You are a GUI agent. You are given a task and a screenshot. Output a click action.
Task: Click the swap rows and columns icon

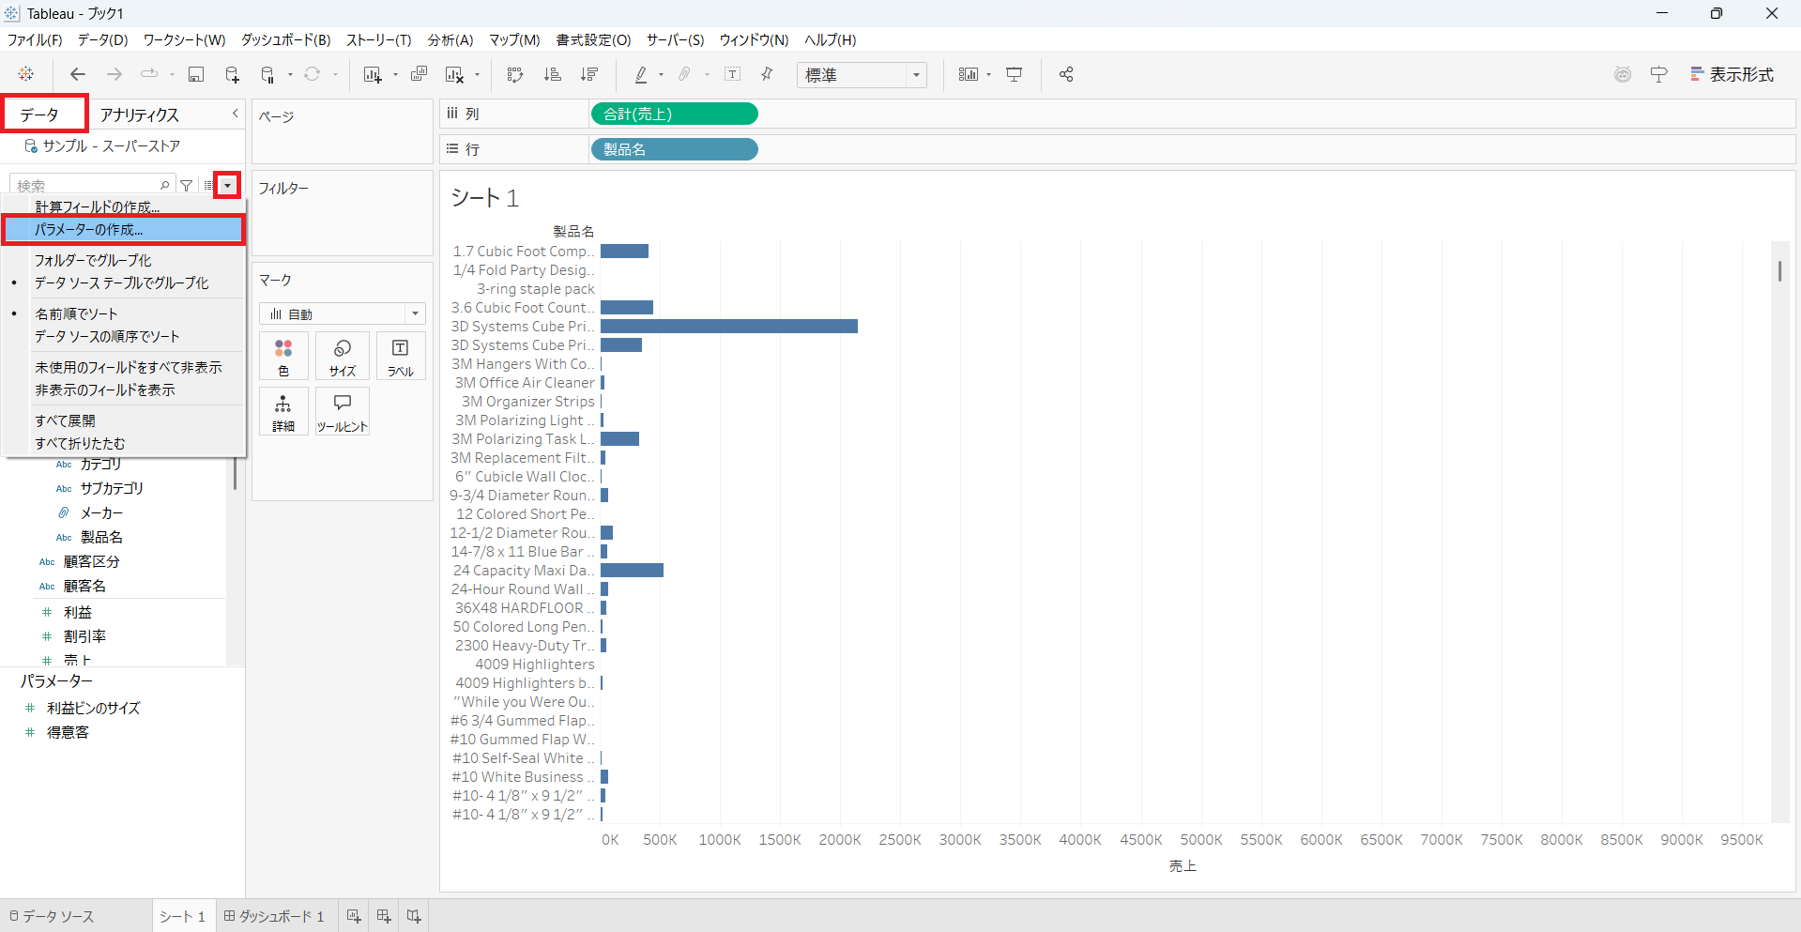coord(514,75)
